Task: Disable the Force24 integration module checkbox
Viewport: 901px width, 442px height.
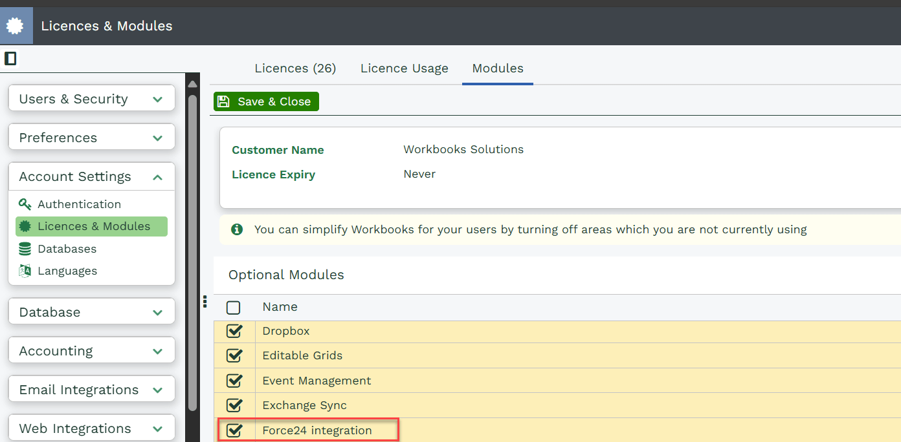Action: [234, 430]
